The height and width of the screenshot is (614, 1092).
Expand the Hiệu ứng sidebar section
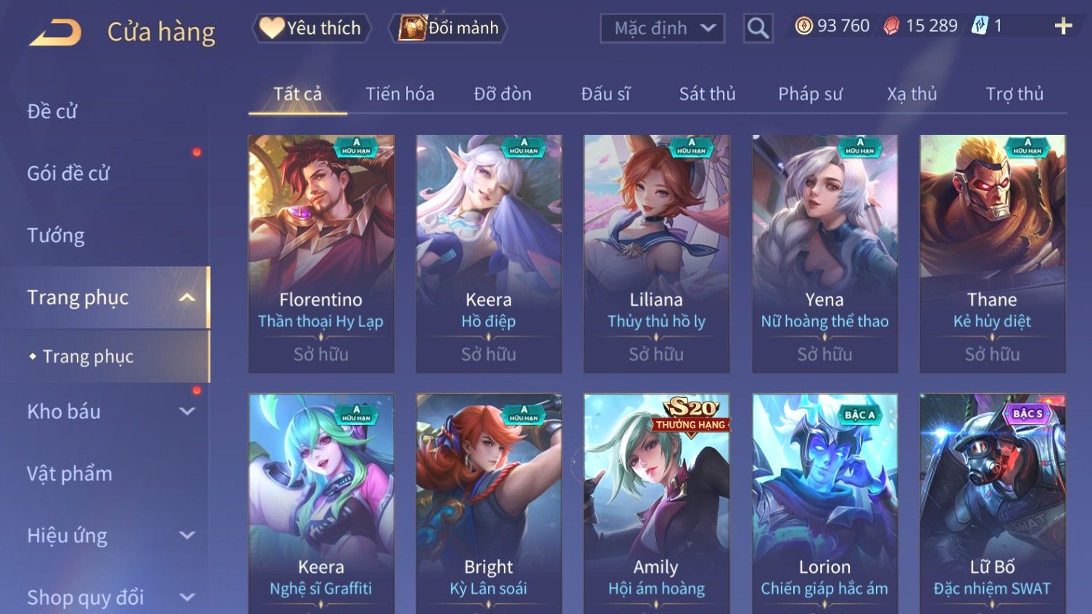pos(187,536)
